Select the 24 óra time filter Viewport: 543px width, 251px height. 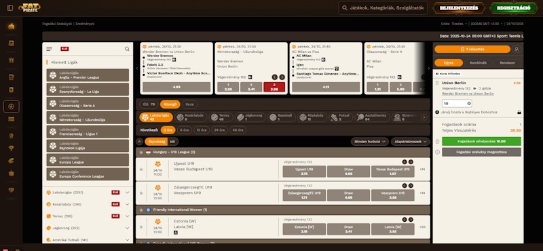[219, 130]
